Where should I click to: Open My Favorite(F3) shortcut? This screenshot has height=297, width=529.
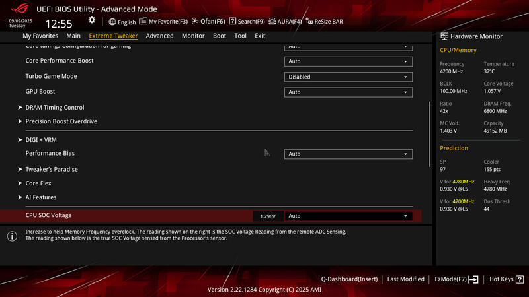(168, 22)
